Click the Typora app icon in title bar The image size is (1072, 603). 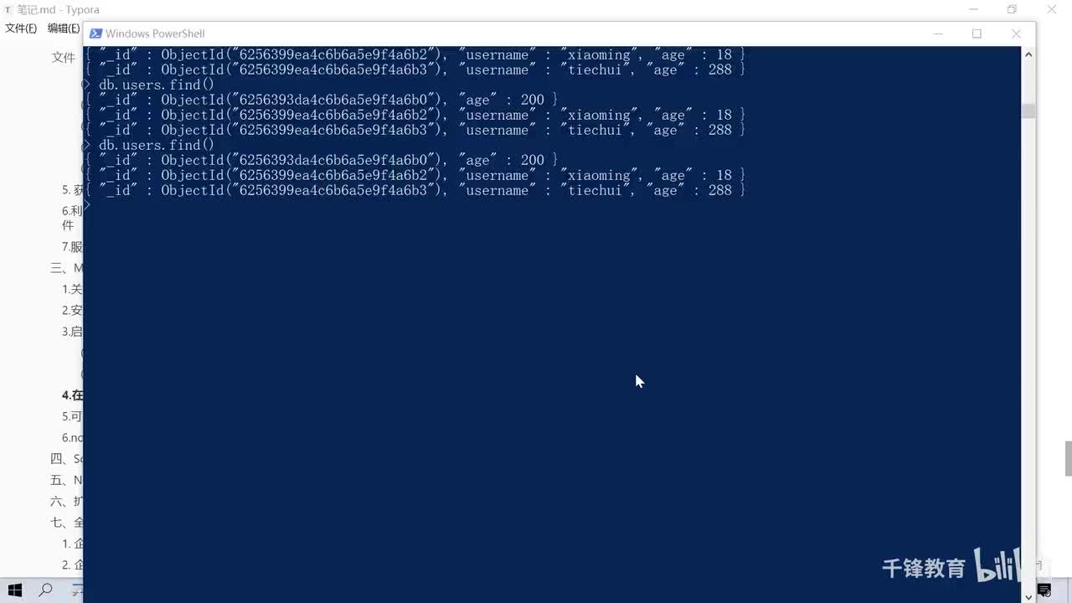coord(8,10)
